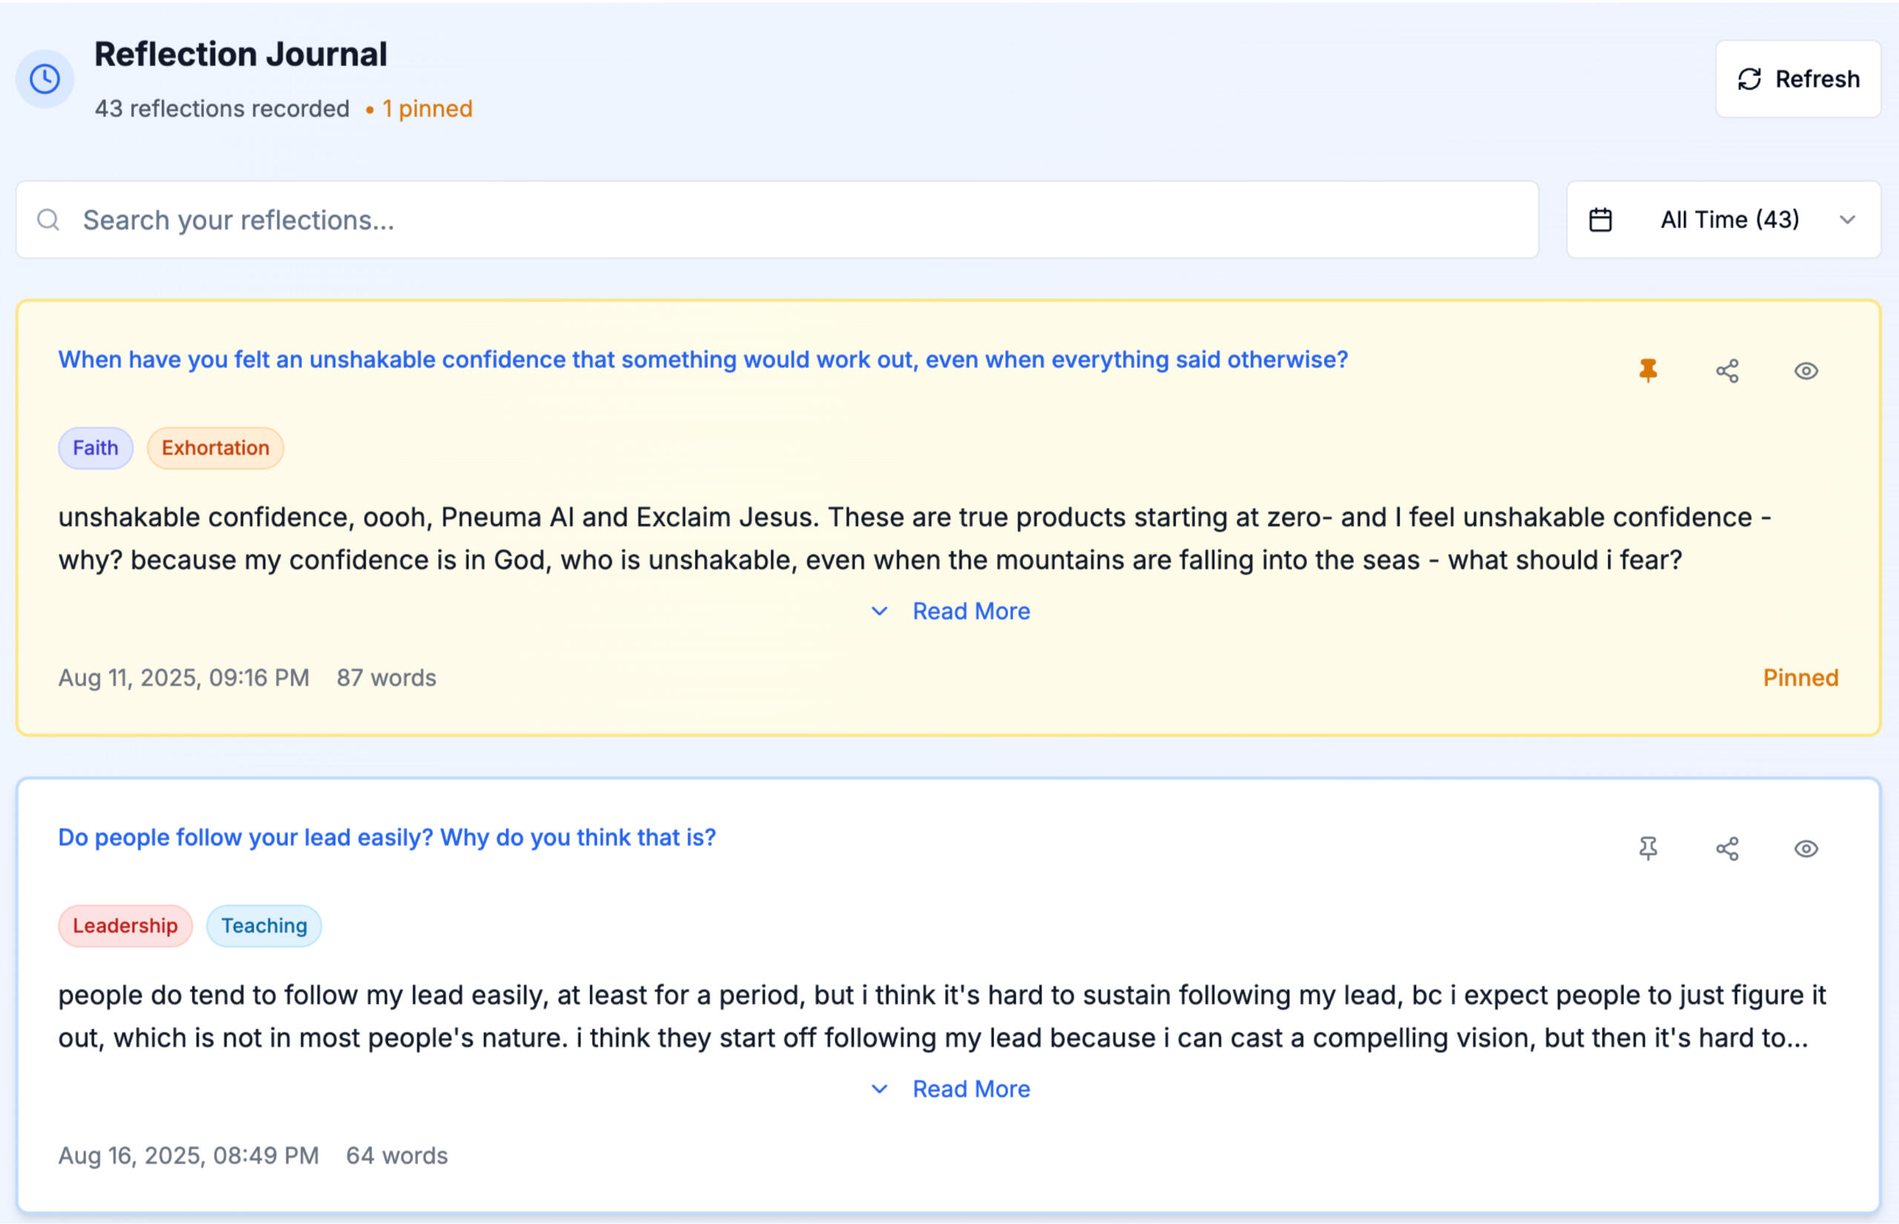
Task: Focus the Search your reflections field
Action: click(795, 220)
